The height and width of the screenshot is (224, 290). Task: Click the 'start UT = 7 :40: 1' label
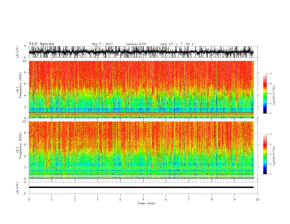(x=177, y=44)
